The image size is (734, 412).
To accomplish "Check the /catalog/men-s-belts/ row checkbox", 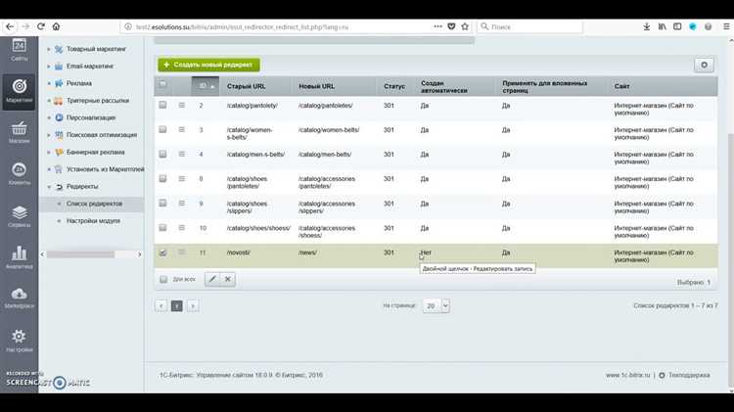I will pos(162,154).
